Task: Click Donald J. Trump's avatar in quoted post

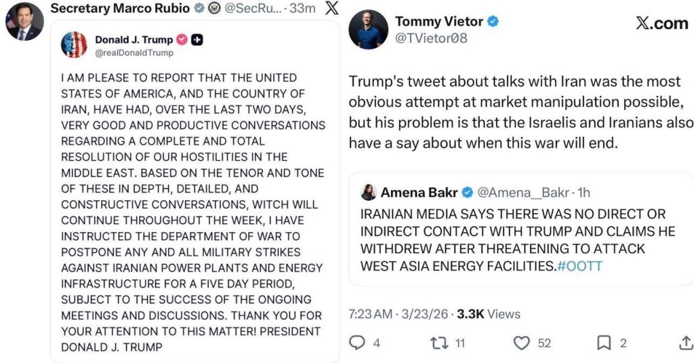Action: pyautogui.click(x=74, y=45)
